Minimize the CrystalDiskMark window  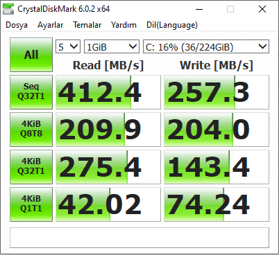point(199,9)
